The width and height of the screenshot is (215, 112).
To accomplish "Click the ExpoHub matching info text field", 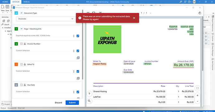I will 43,35.
